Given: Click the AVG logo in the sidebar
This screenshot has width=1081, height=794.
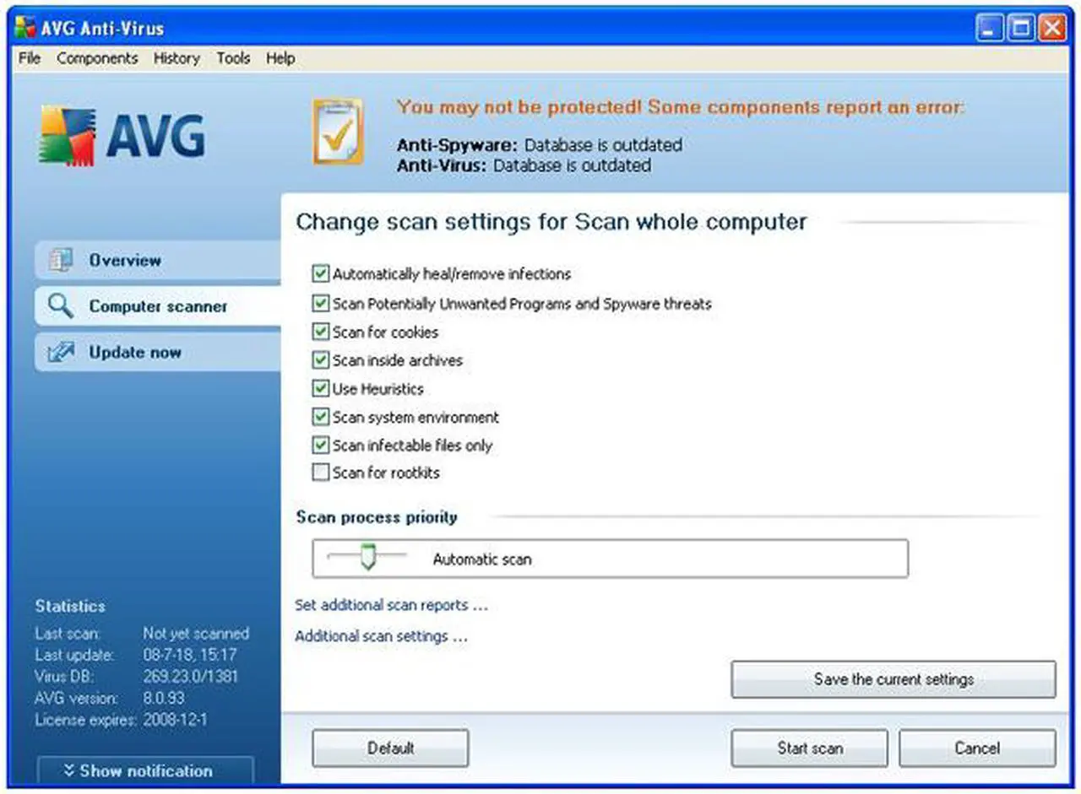Looking at the screenshot, I should (122, 135).
